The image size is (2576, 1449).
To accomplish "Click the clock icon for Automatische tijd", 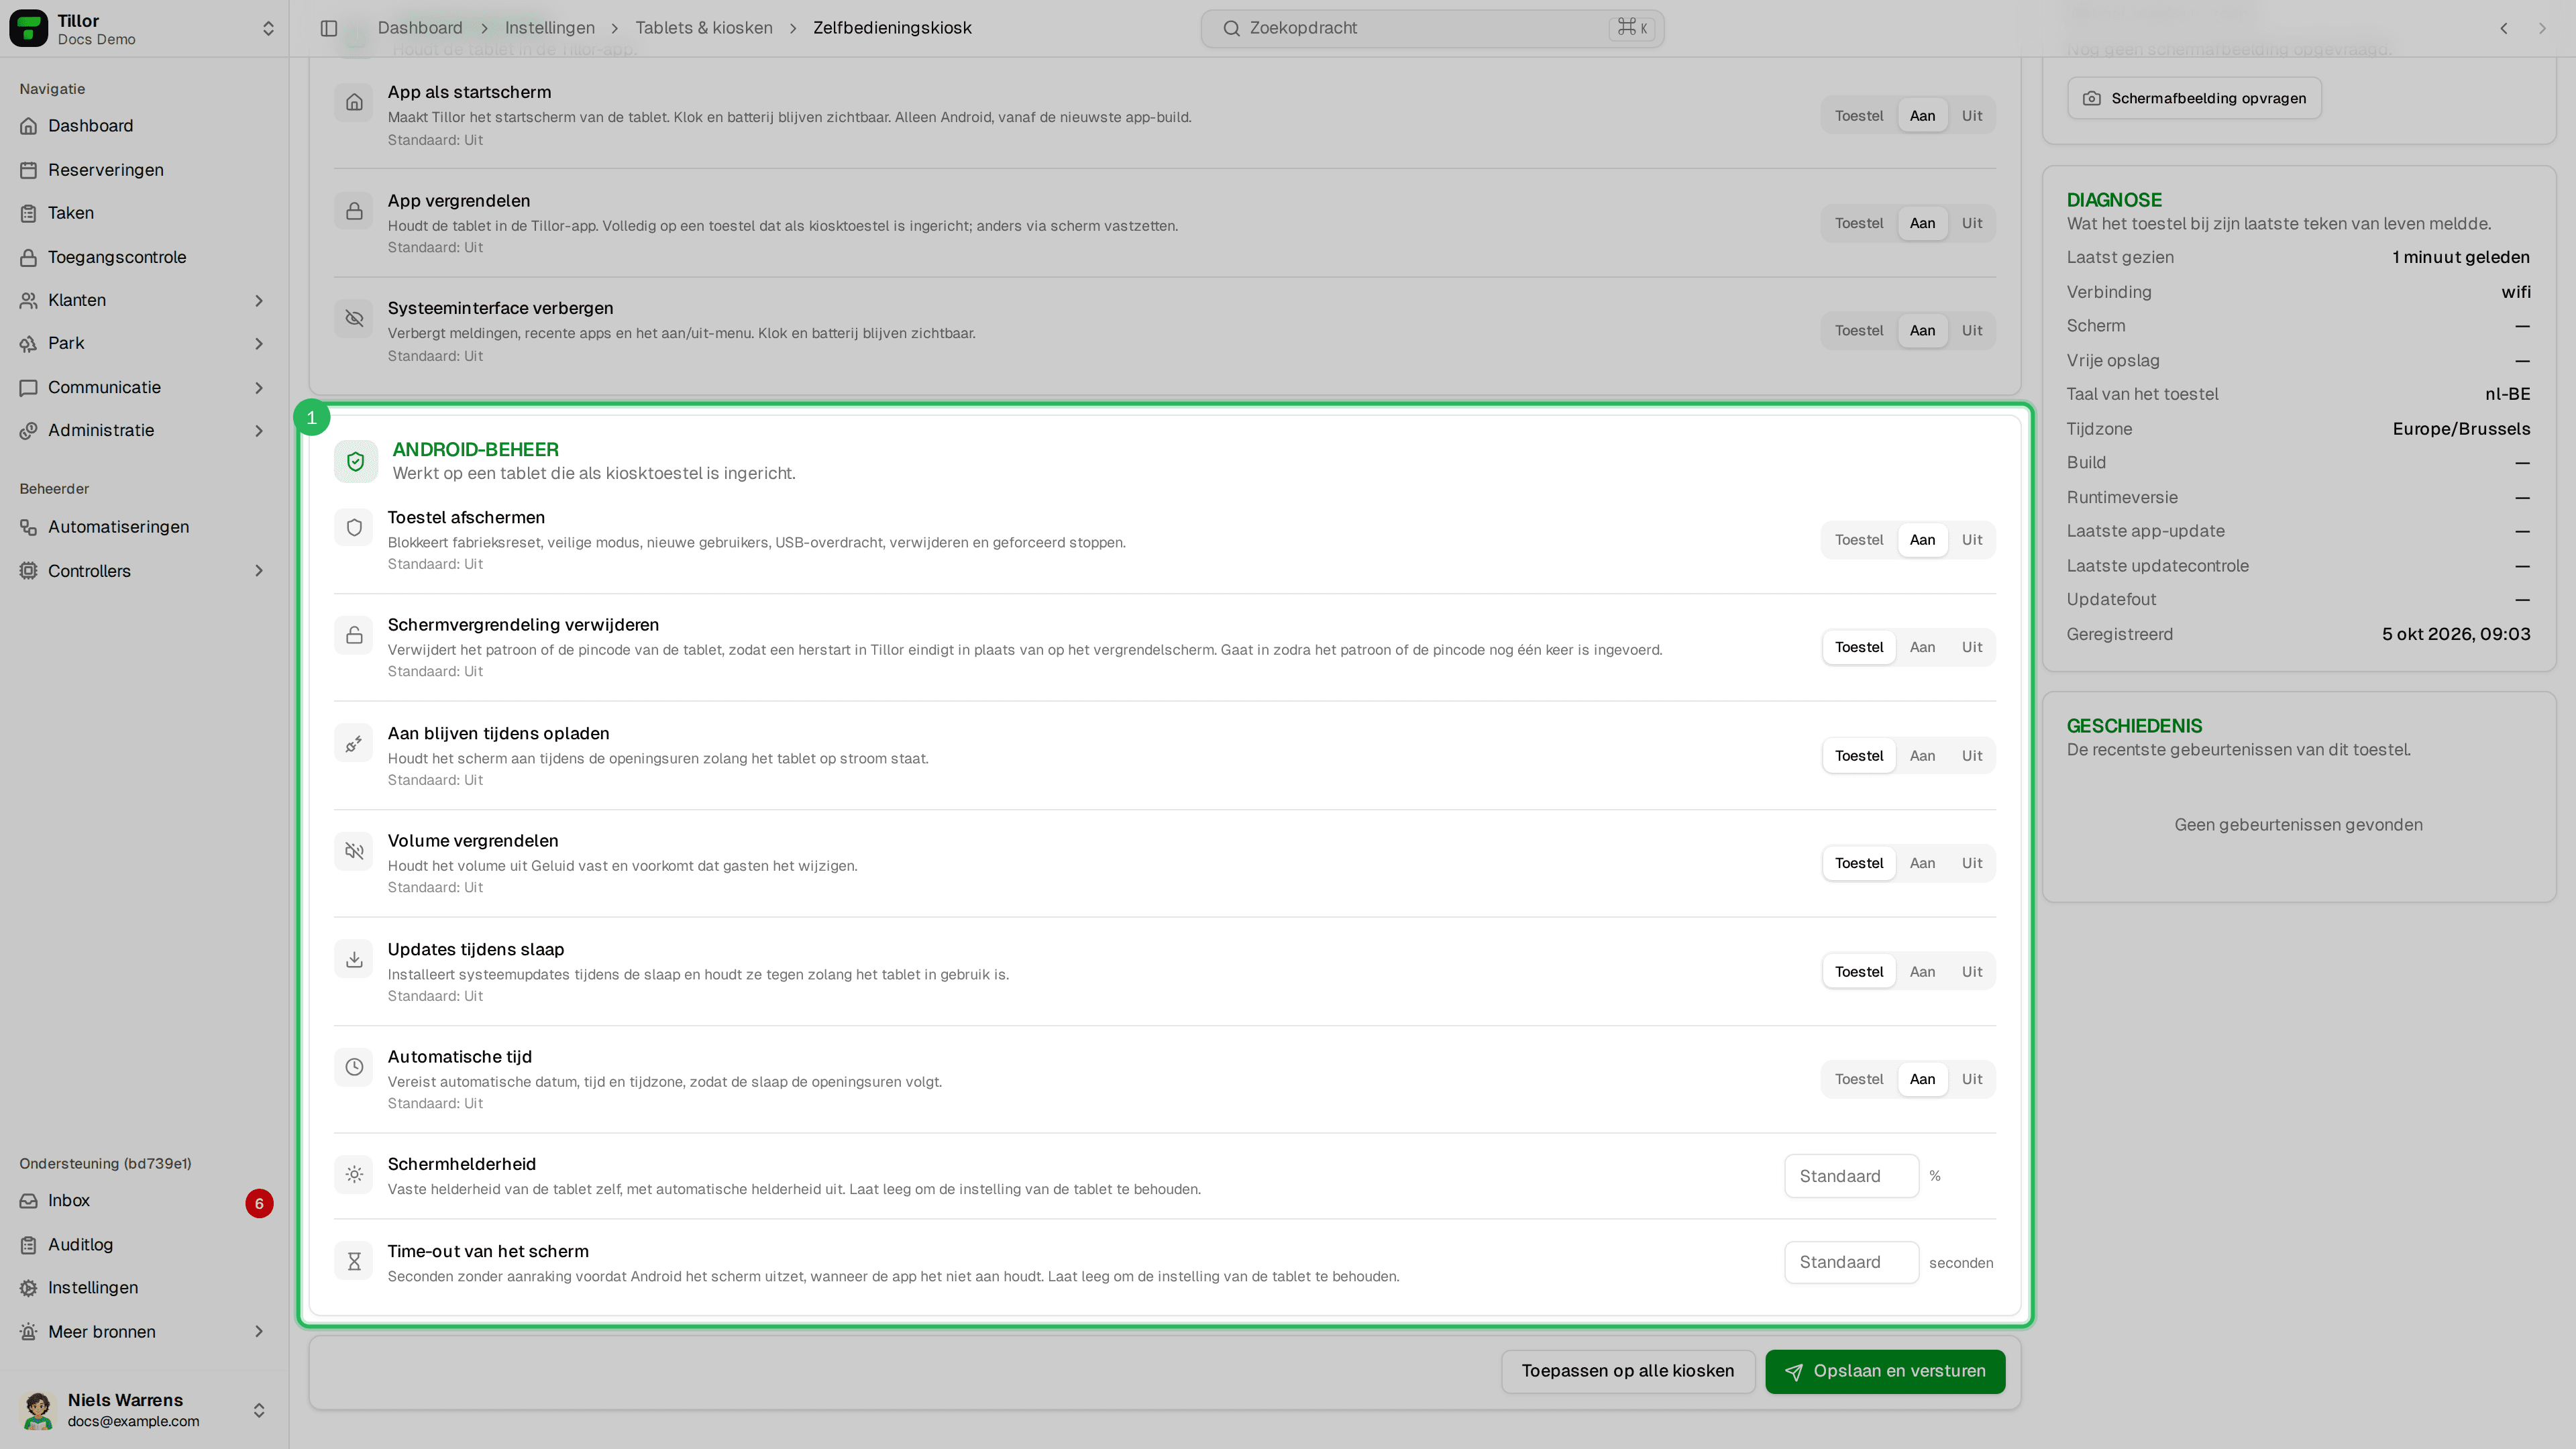I will coord(354,1067).
